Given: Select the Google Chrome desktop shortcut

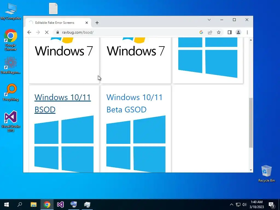Looking at the screenshot, I should 11,40.
